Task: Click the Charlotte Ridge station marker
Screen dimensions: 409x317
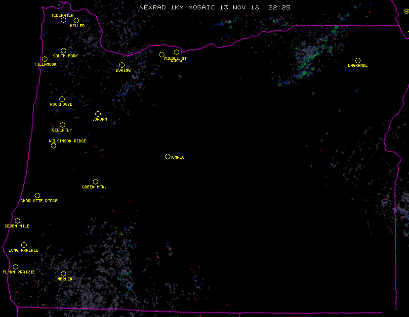Action: (x=37, y=195)
